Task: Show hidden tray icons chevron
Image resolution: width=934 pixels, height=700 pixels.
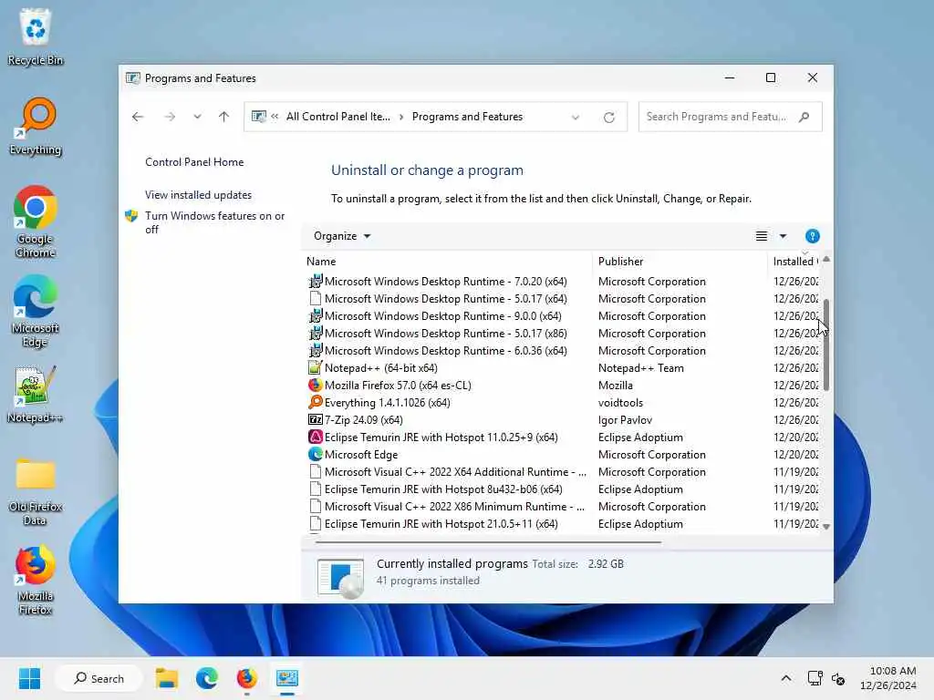Action: [x=786, y=678]
